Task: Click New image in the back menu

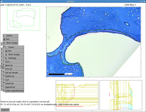Action: (x=11, y=43)
